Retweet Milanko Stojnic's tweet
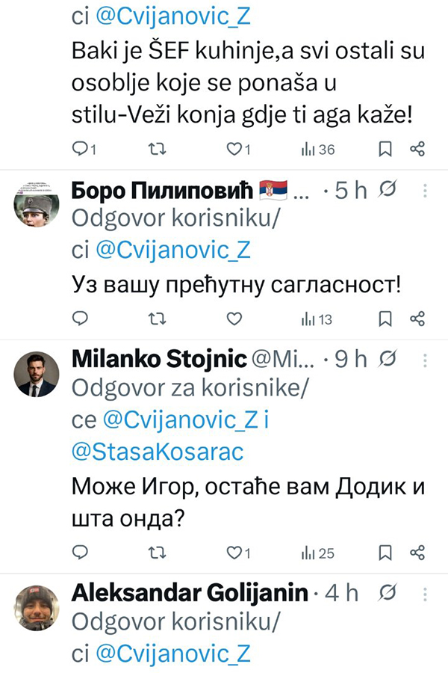448x673 pixels. [158, 553]
